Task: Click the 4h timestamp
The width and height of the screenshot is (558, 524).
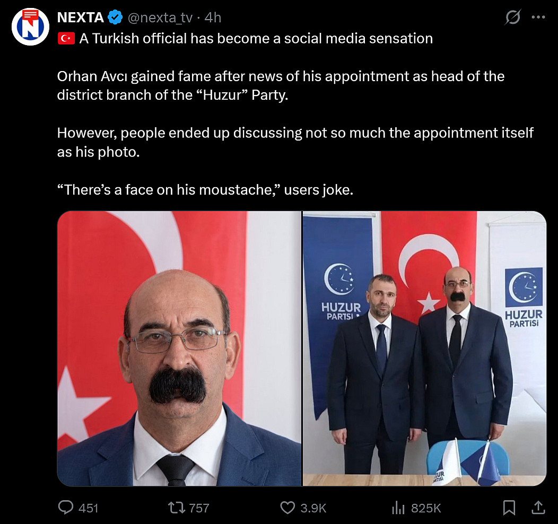Action: tap(213, 18)
